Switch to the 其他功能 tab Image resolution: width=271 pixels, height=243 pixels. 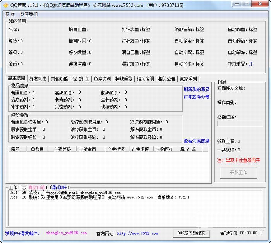(60, 79)
